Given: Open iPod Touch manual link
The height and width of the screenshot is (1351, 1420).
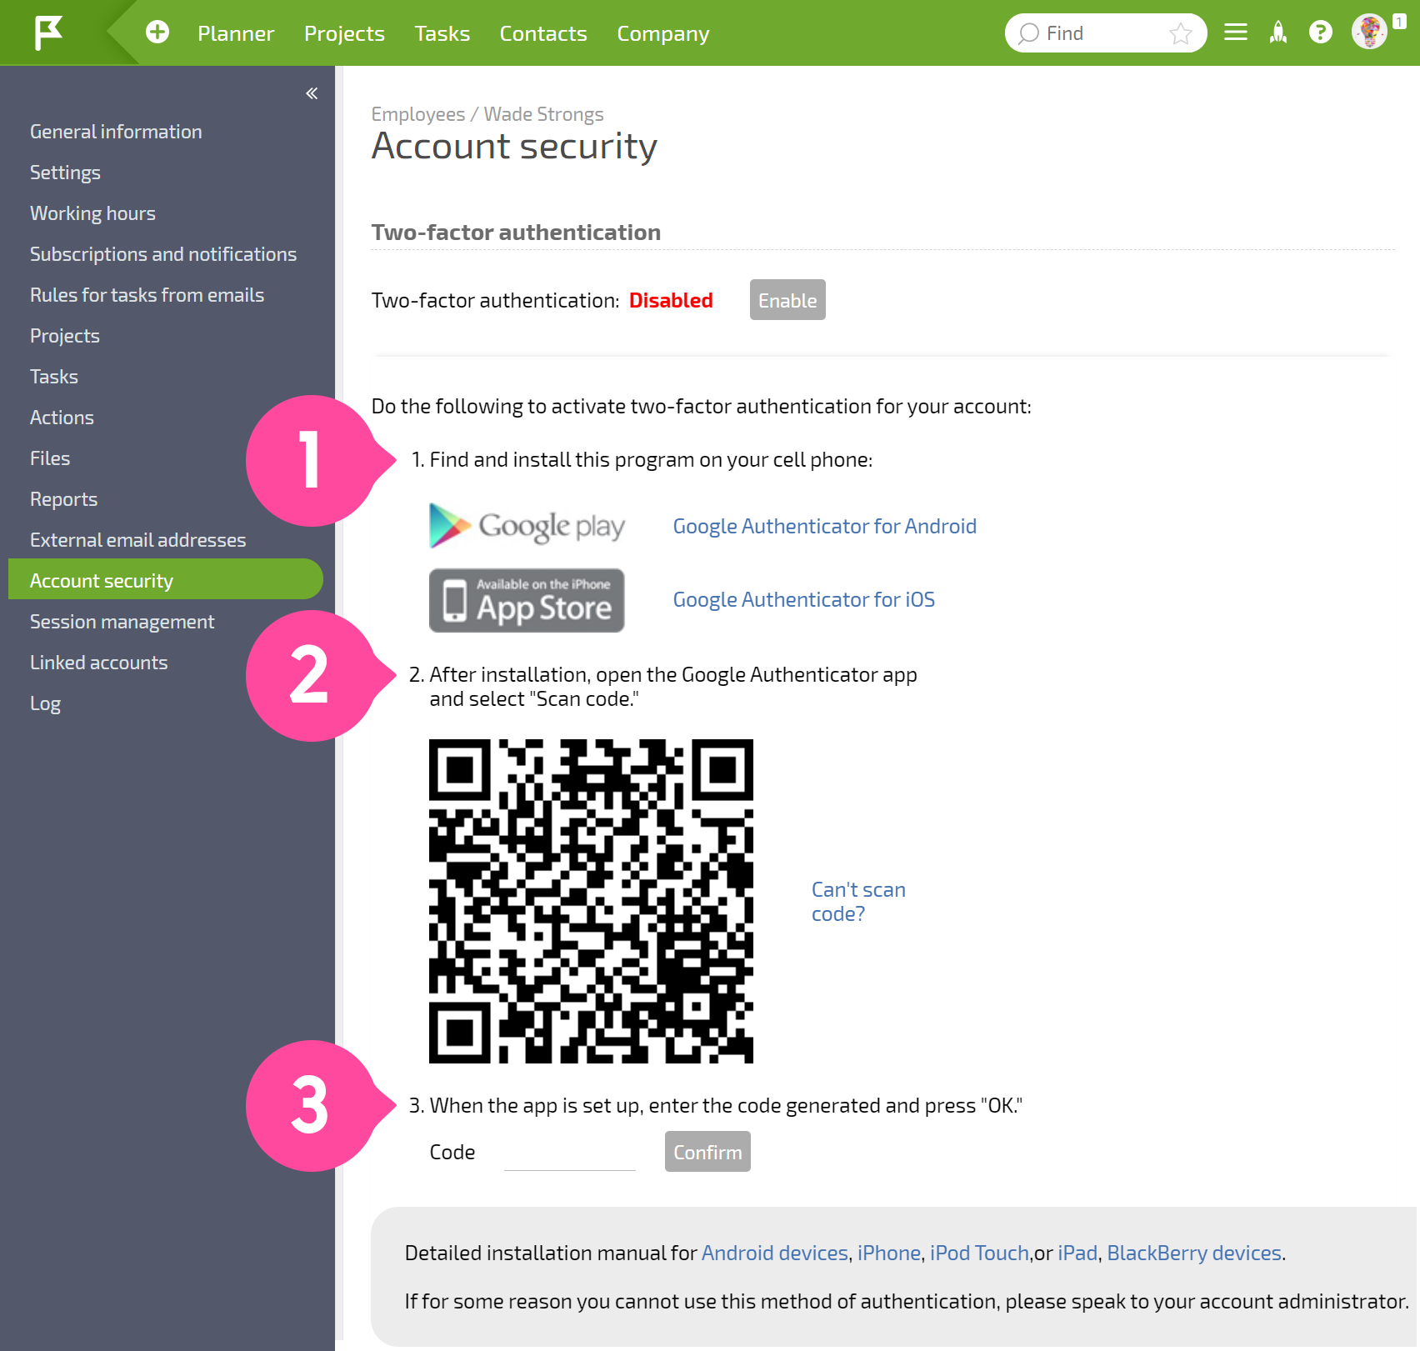Looking at the screenshot, I should point(979,1253).
